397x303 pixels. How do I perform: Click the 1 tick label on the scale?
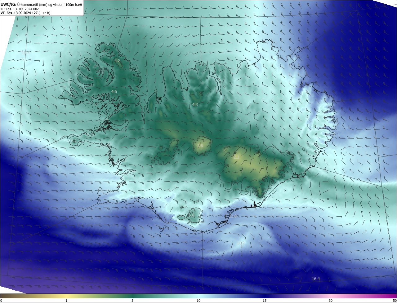point(66,301)
